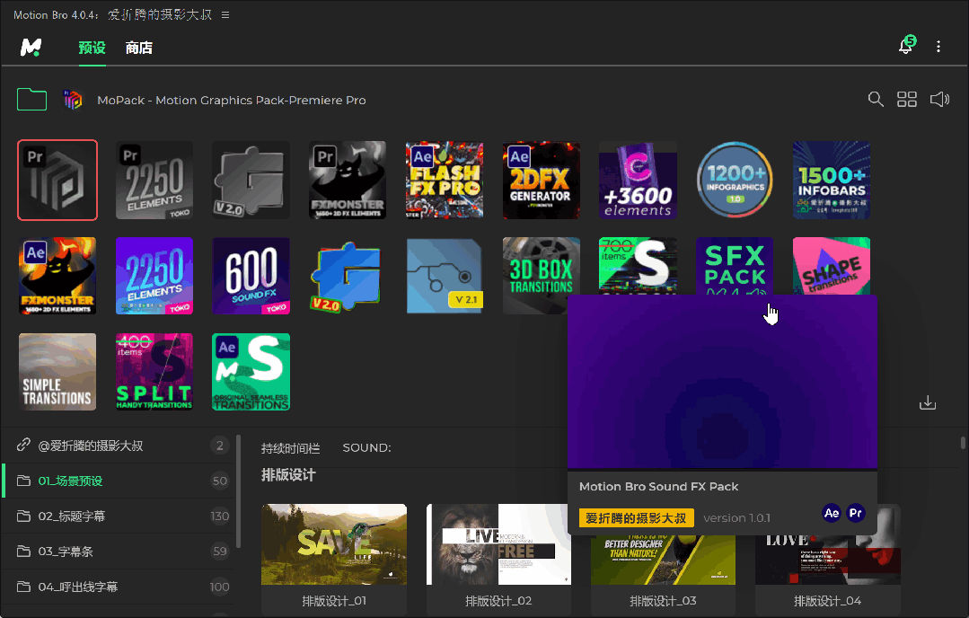Open the notifications bell
This screenshot has width=969, height=618.
tap(906, 46)
